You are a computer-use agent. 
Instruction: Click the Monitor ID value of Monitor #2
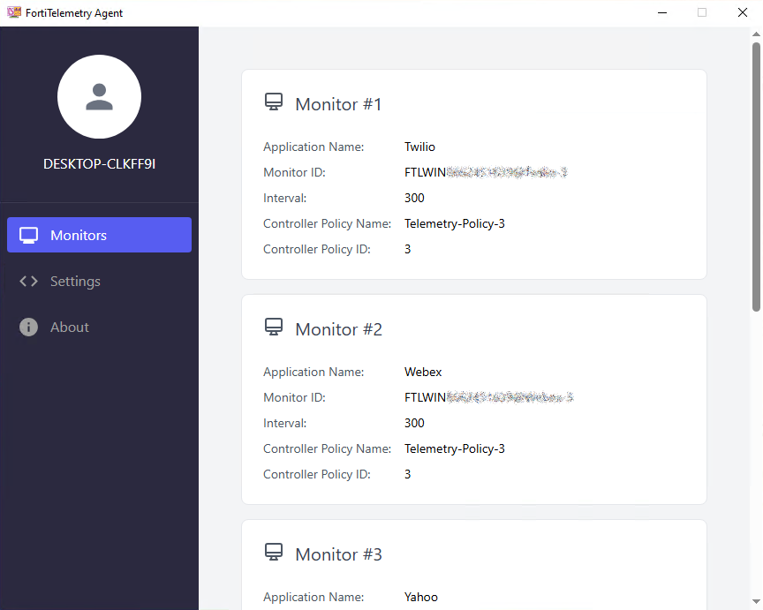(x=488, y=397)
